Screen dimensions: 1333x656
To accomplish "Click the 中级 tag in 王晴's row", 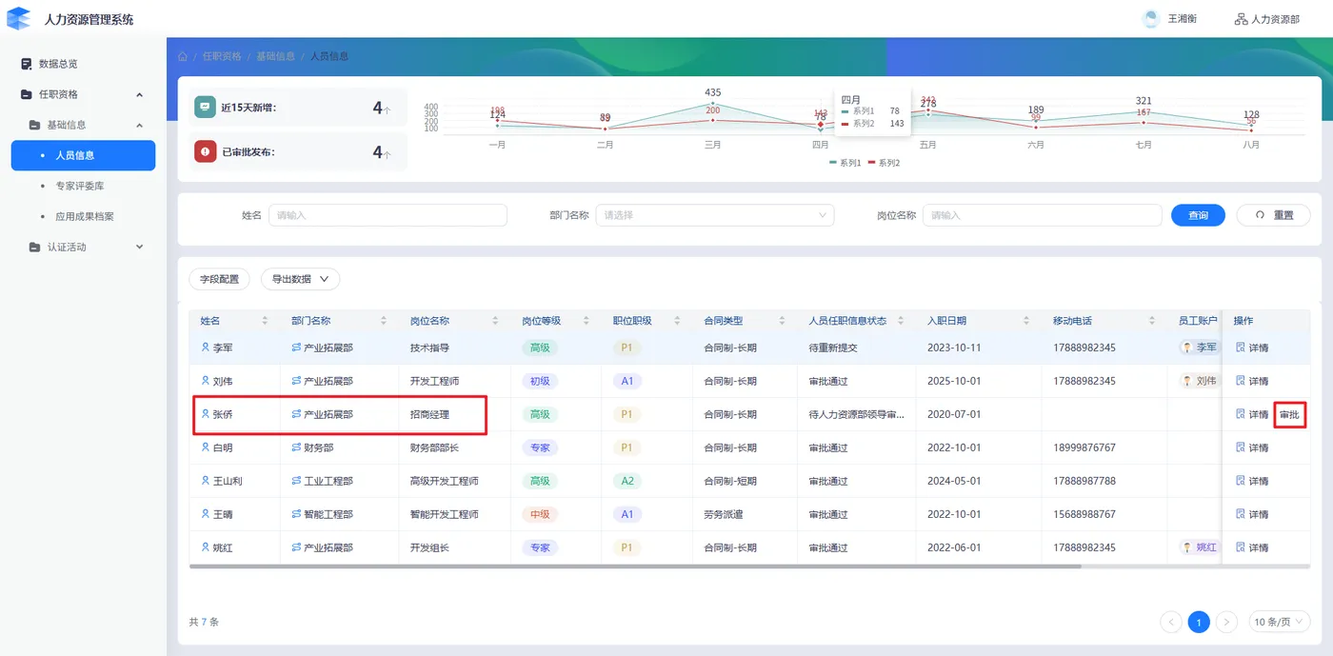I will 540,514.
